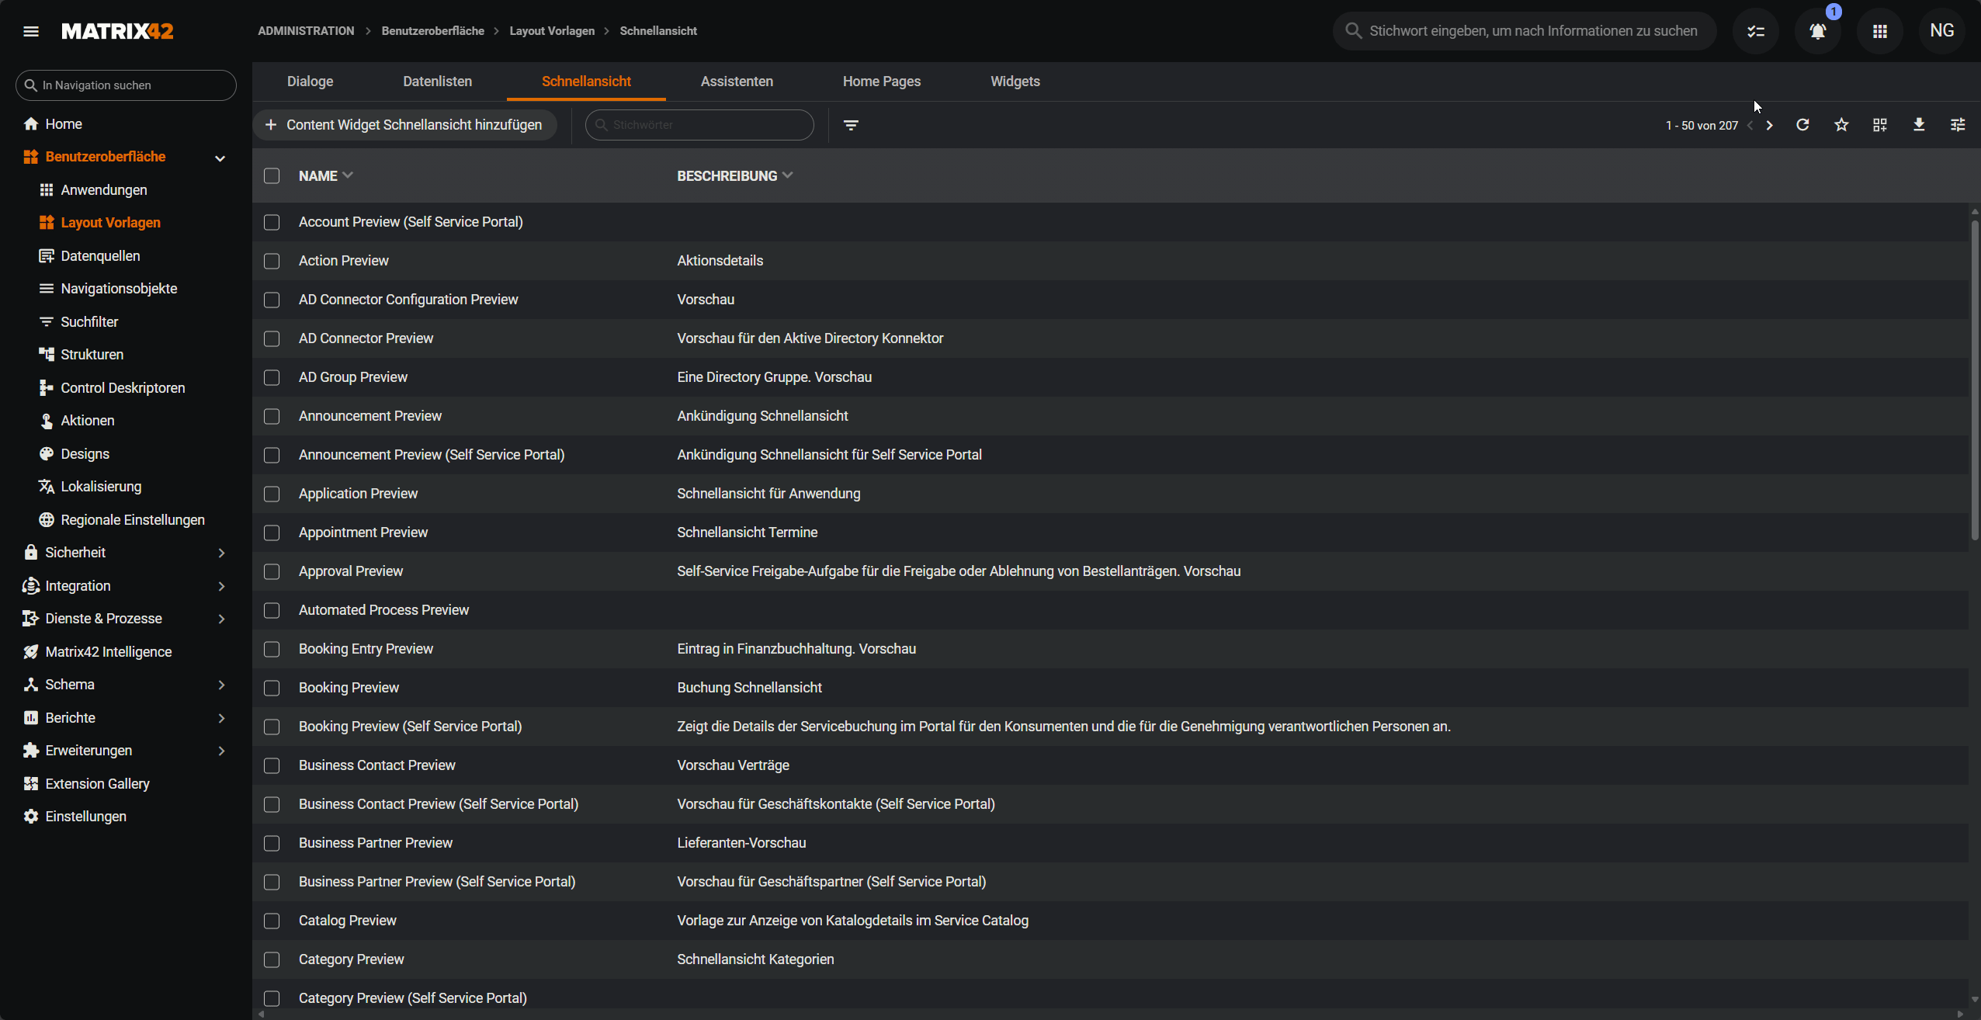Open the apps grid launcher
This screenshot has height=1020, width=1981.
click(1879, 31)
